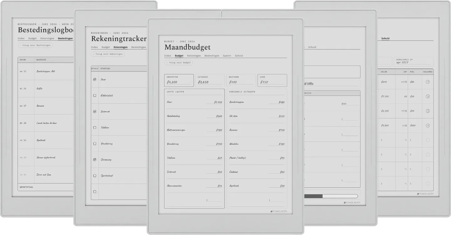Select order circle 2 in the $1,100 row
The width and height of the screenshot is (451, 235).
(428, 97)
